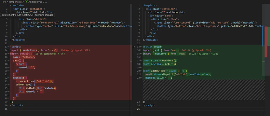
Task: Click the red deleted-lines marker in overview ruler
Action: click(x=266, y=42)
